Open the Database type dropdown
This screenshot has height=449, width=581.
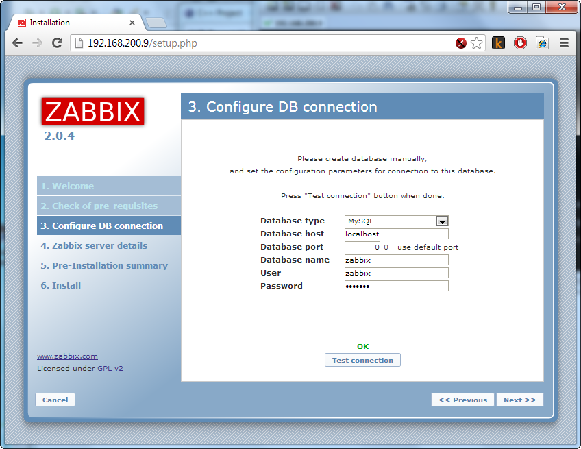click(397, 221)
